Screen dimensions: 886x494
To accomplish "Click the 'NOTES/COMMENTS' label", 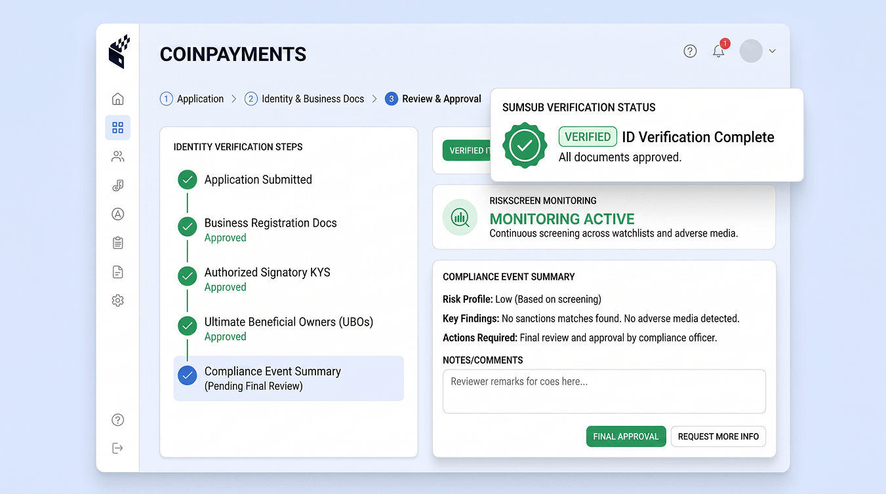I will [x=483, y=360].
